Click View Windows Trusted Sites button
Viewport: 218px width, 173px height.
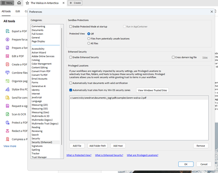[152, 90]
